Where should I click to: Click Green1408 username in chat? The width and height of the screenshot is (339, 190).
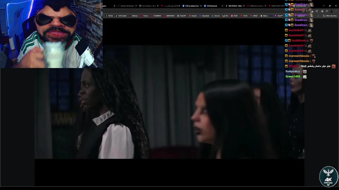(x=293, y=77)
